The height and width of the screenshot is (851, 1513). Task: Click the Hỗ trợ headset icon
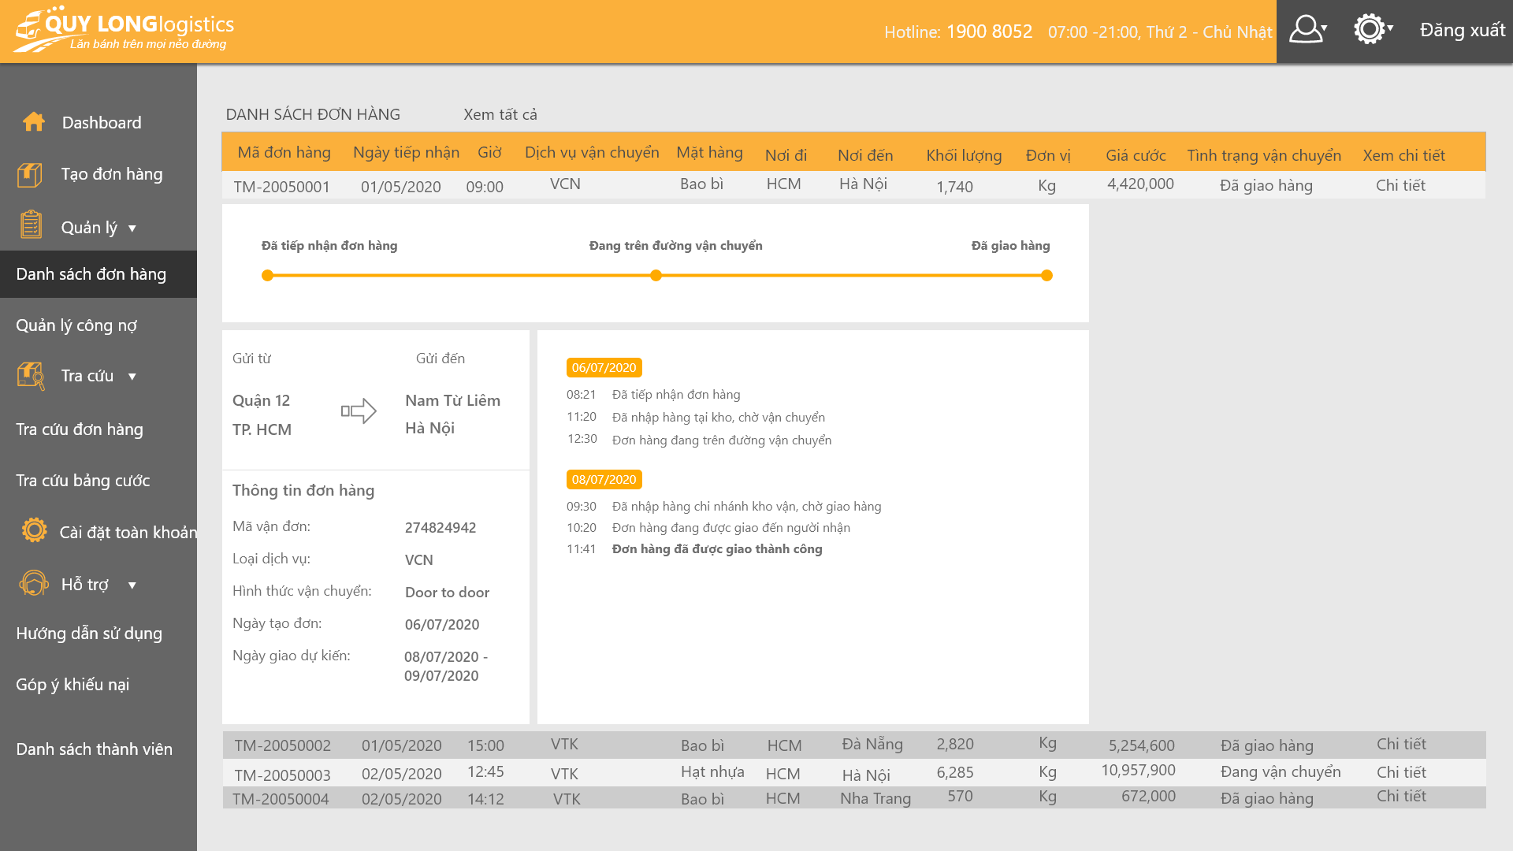[x=33, y=583]
